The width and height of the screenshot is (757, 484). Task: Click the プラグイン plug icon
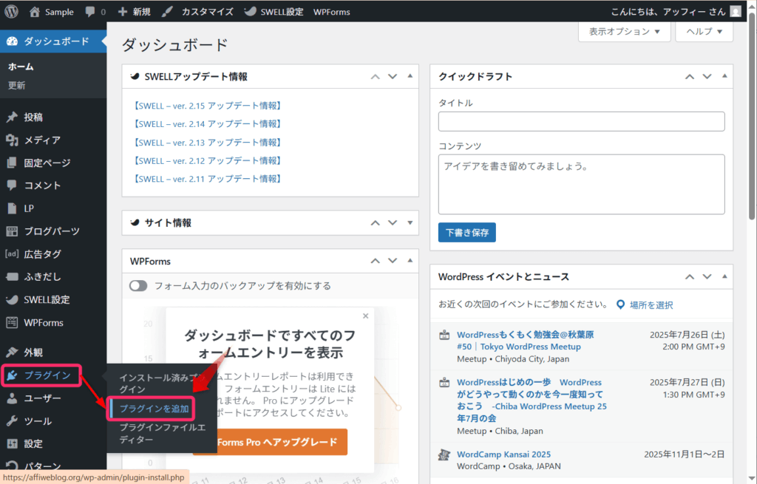12,375
